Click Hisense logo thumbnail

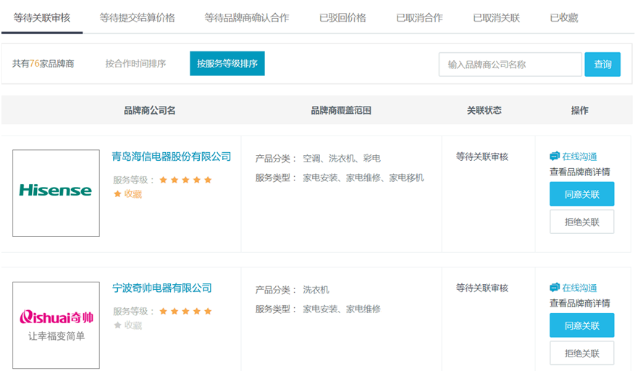[x=56, y=193]
